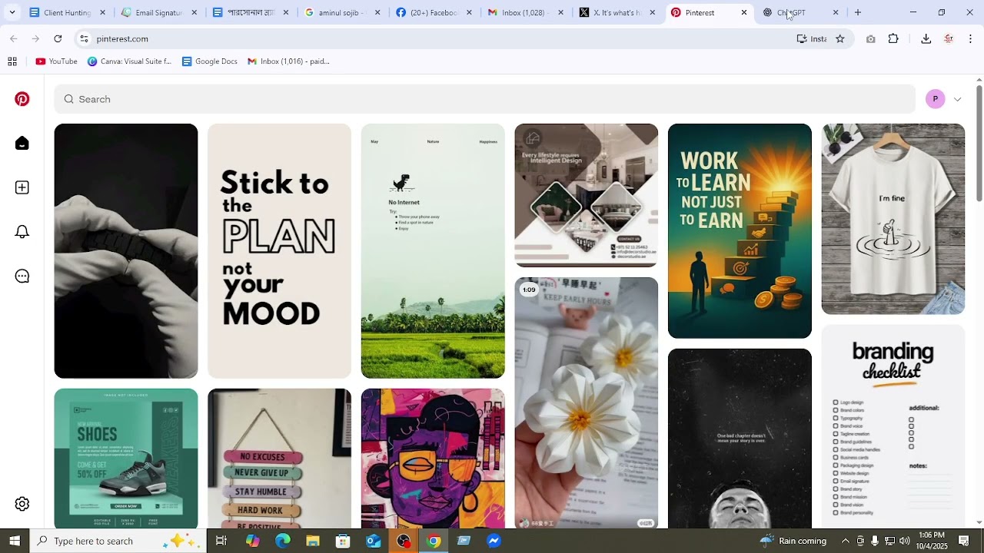
Task: Go to the Home feed icon in the sidebar
Action: 22,144
